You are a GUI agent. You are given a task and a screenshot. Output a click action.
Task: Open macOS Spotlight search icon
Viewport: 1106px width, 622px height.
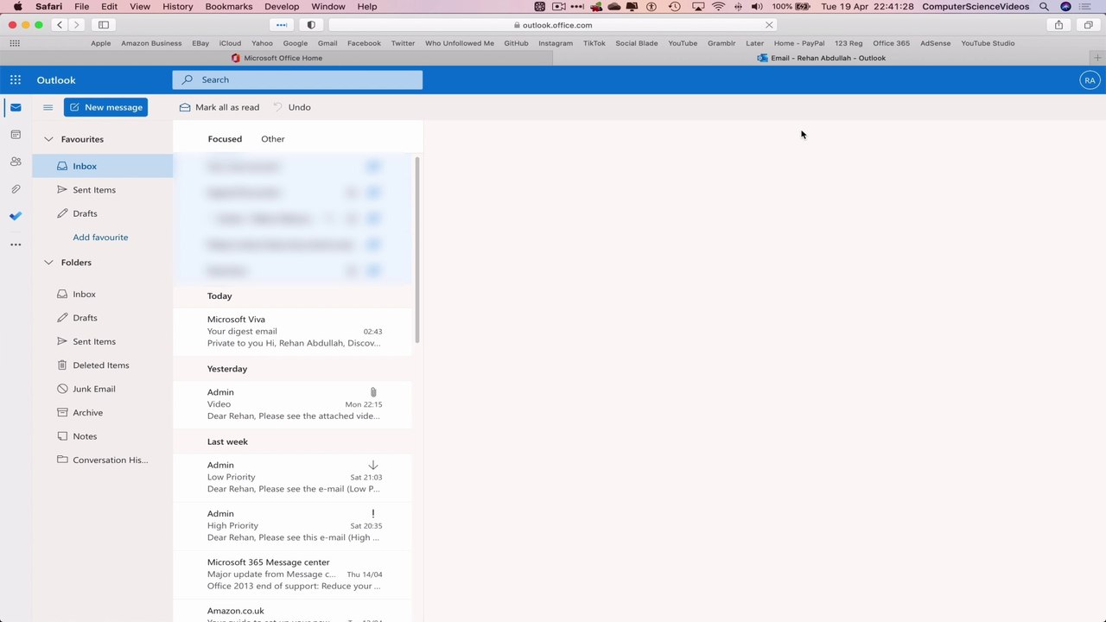(x=1044, y=7)
